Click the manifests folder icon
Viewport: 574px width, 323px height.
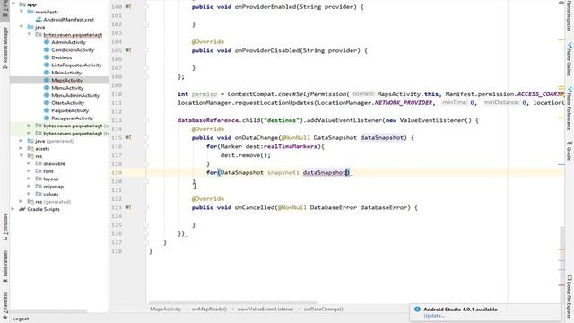click(30, 12)
